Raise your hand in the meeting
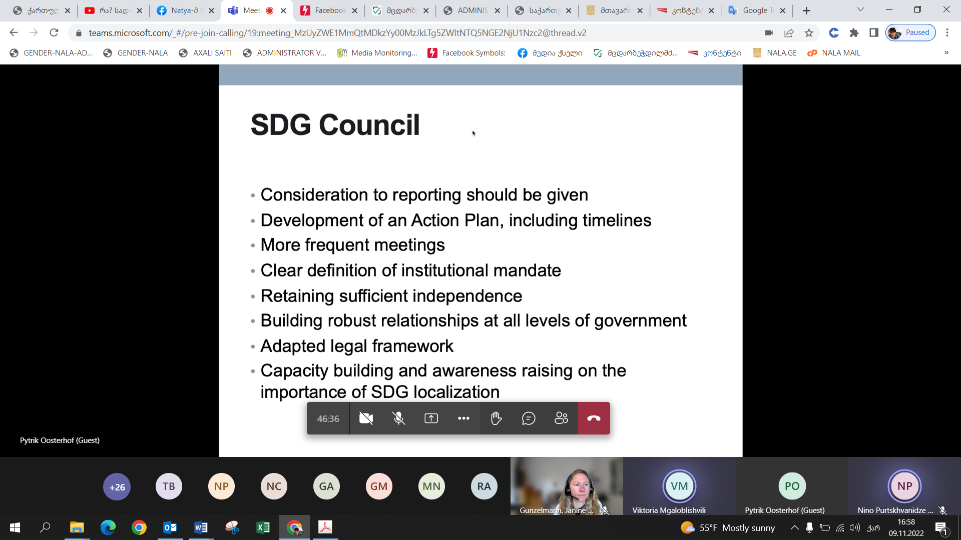 [496, 418]
